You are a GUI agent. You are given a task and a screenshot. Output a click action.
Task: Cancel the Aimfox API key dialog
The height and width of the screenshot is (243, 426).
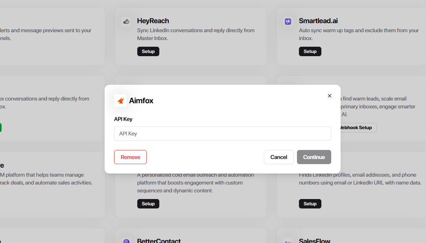278,157
